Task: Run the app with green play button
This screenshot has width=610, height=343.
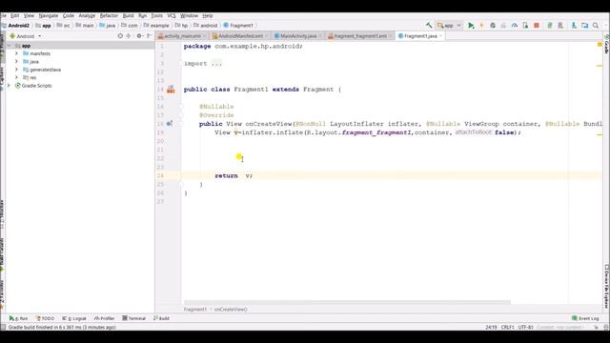Action: 471,26
